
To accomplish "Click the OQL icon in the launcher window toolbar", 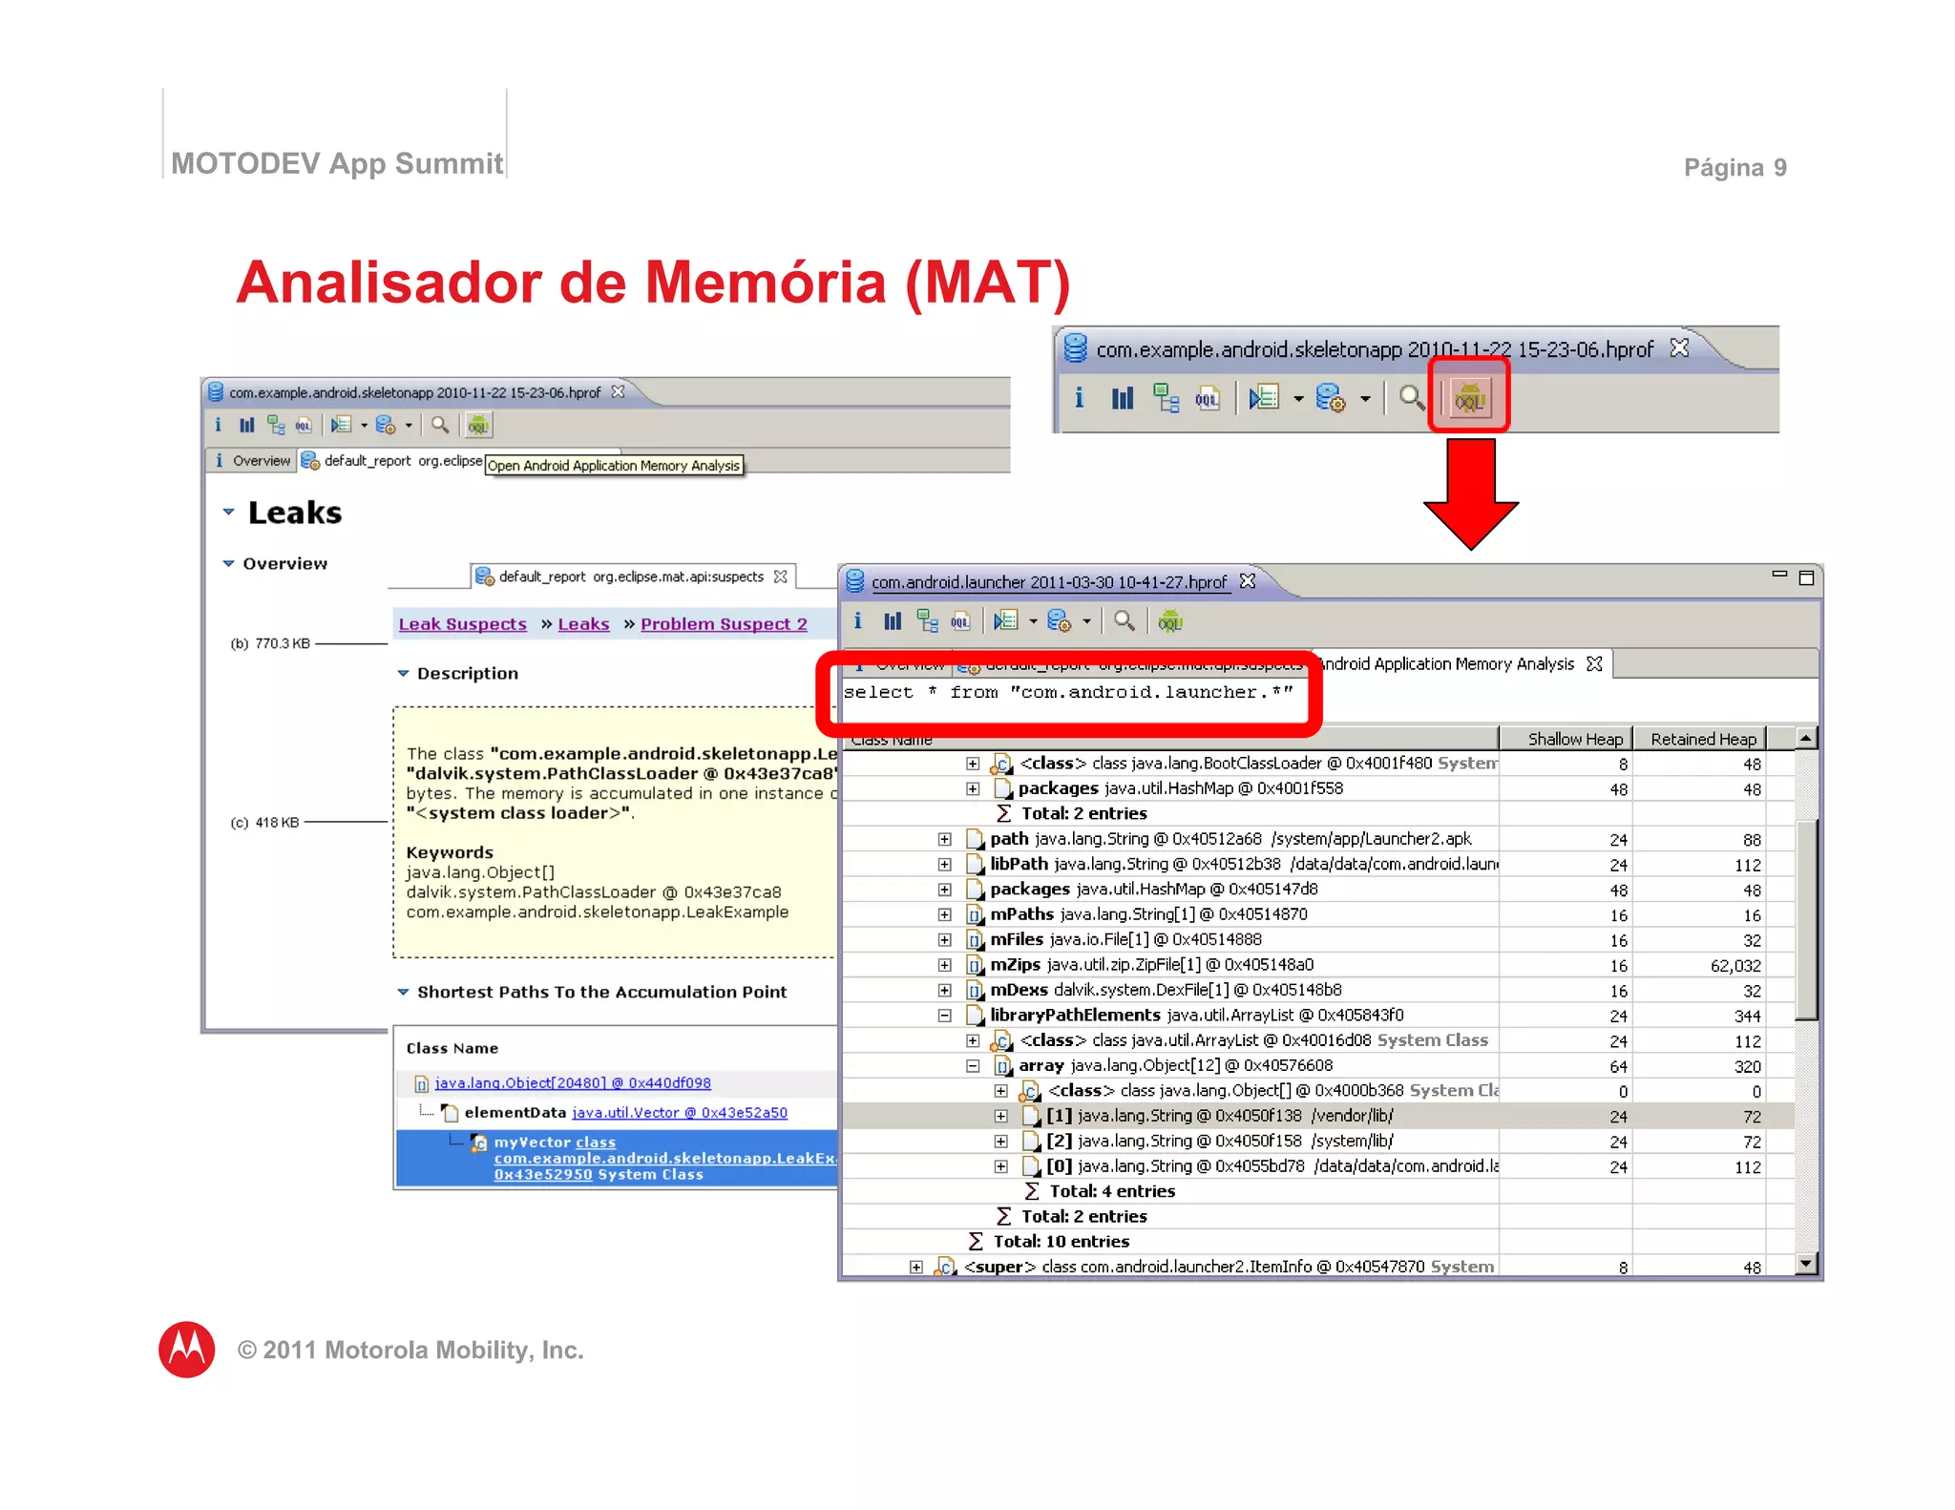I will coord(960,621).
